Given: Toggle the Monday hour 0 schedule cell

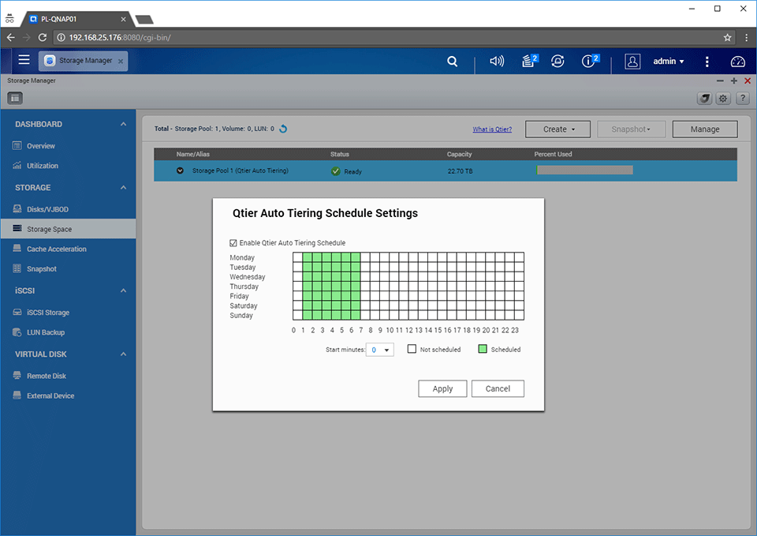Looking at the screenshot, I should [x=297, y=257].
